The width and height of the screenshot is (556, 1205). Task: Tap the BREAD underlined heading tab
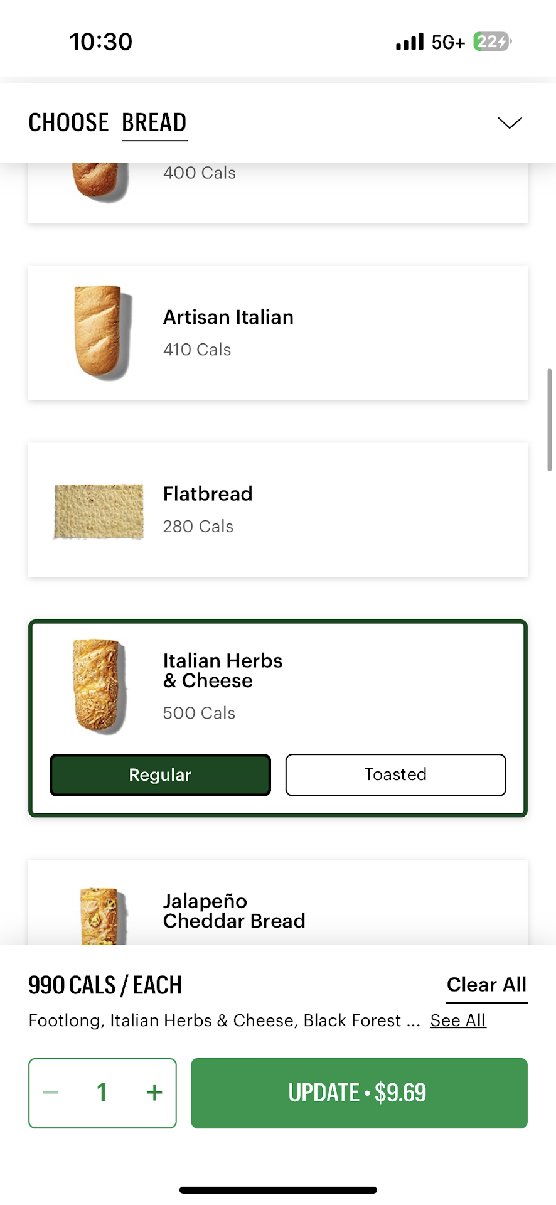point(154,122)
